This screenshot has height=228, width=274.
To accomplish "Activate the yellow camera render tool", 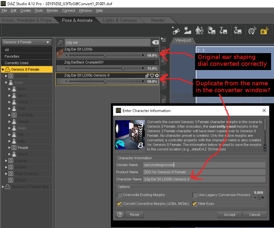I will (x=264, y=31).
